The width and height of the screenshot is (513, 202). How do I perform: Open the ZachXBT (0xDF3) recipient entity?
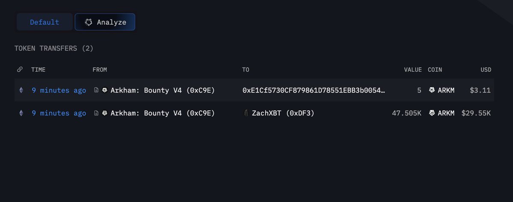click(283, 113)
